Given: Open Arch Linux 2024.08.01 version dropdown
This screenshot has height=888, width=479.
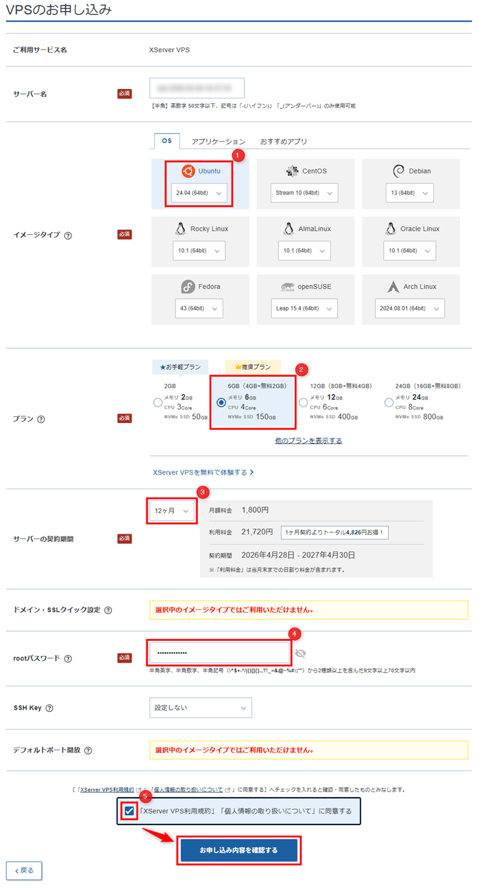Looking at the screenshot, I should coord(410,308).
